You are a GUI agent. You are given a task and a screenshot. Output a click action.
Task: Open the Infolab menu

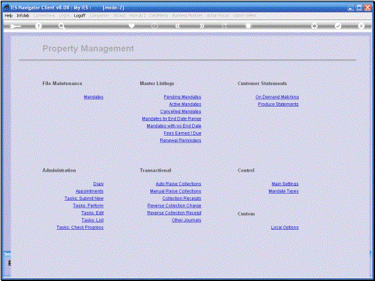(23, 15)
